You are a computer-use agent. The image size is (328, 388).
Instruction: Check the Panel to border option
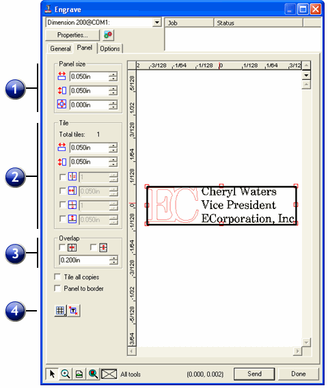(x=57, y=288)
